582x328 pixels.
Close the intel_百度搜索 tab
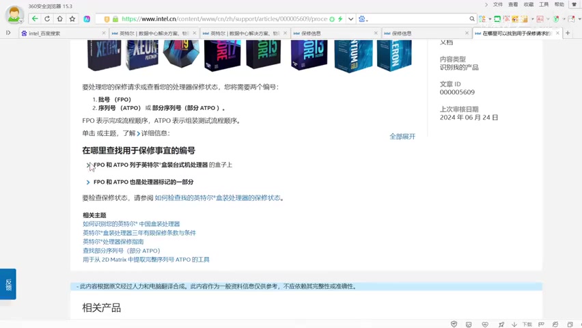click(104, 33)
